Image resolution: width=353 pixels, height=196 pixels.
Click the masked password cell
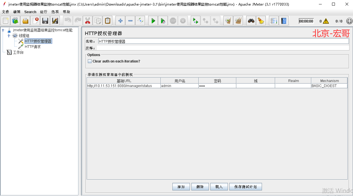[217, 86]
